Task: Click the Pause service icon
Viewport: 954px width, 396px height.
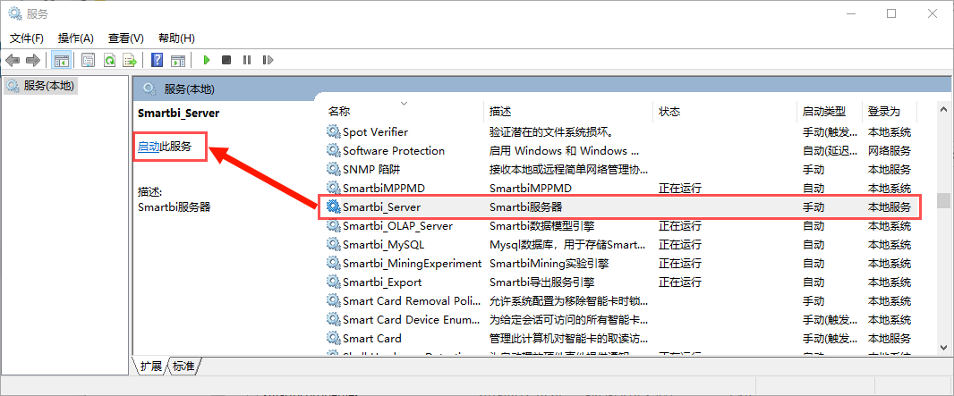Action: [x=246, y=60]
